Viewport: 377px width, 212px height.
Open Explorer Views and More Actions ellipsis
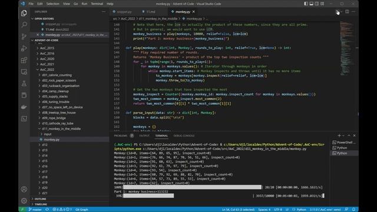104,12
